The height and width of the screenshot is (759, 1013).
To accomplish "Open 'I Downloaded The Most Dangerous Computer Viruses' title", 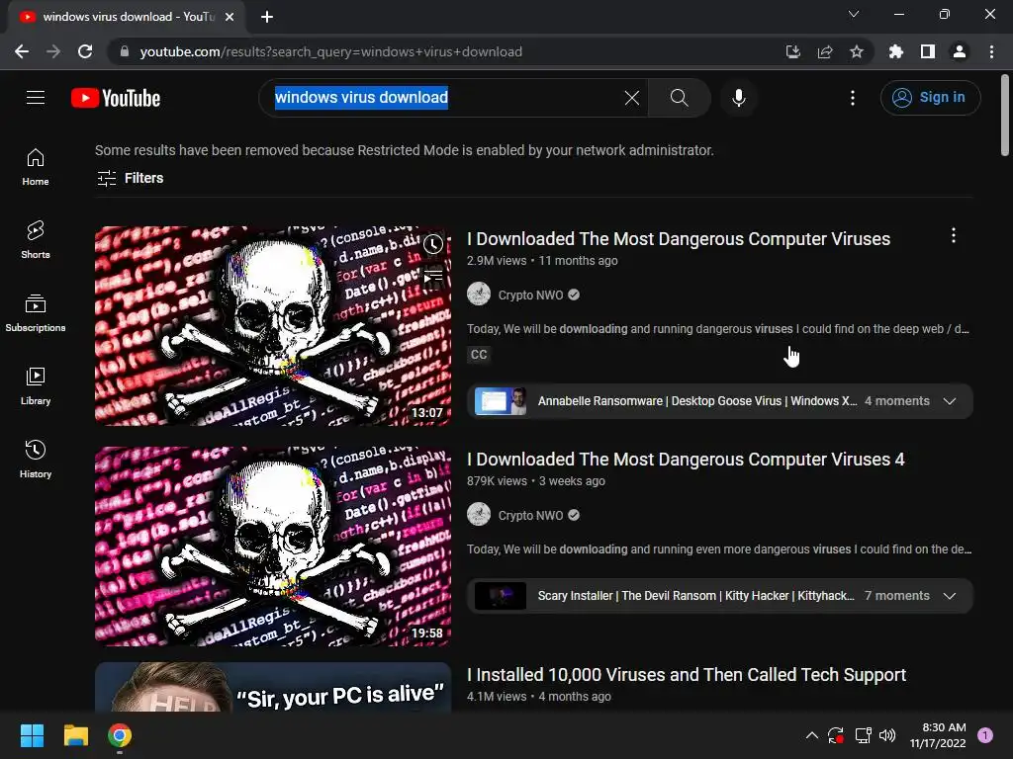I will click(x=679, y=239).
